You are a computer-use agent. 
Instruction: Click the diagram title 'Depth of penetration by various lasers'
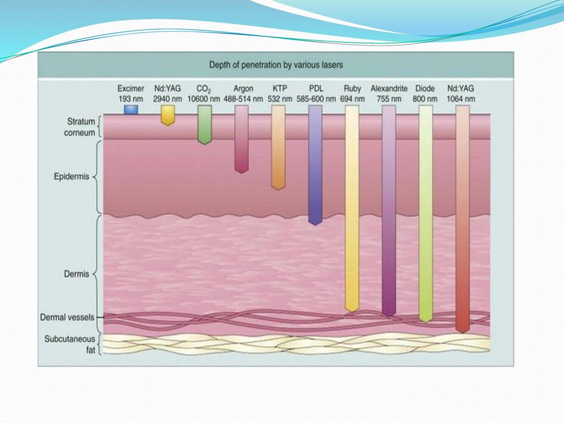[x=276, y=65]
